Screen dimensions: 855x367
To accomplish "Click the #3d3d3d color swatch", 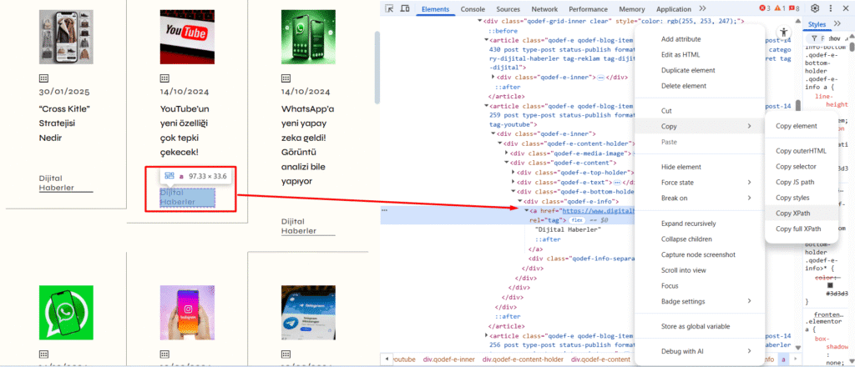I will (830, 285).
